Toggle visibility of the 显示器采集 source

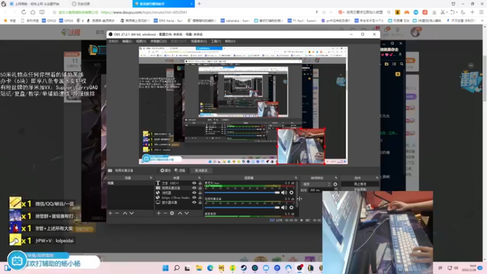coord(194,202)
